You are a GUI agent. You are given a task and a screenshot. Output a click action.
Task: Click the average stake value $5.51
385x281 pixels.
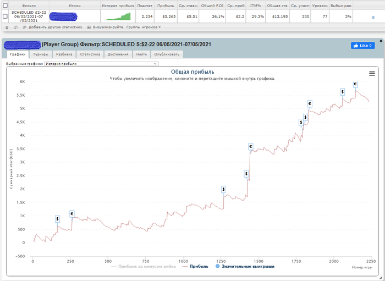click(192, 16)
